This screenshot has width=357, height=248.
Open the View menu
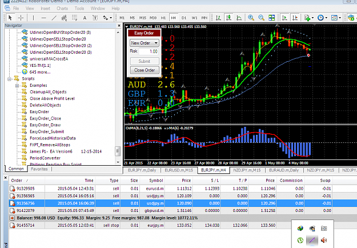click(x=30, y=9)
